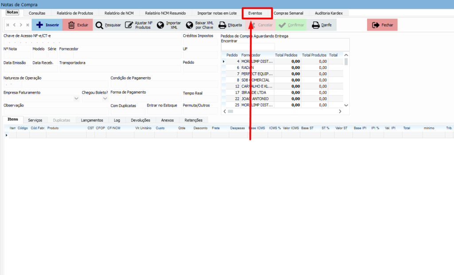Go to the next record arrow
Viewport: 454px width, 275px height.
click(x=21, y=25)
